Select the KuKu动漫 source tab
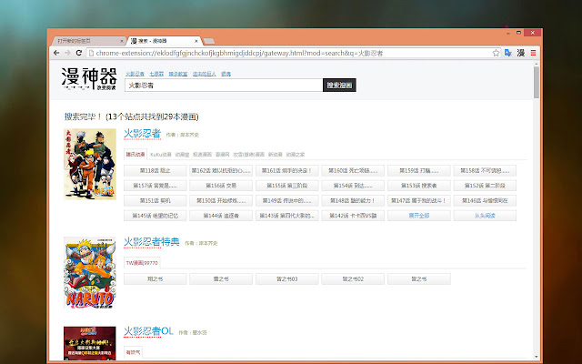This screenshot has height=364, width=582. click(161, 155)
